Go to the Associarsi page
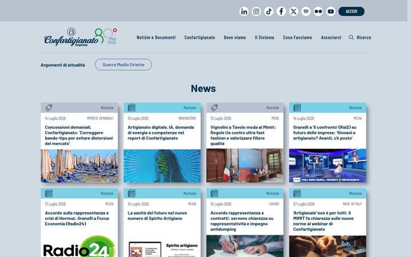411x257 pixels. tap(331, 38)
